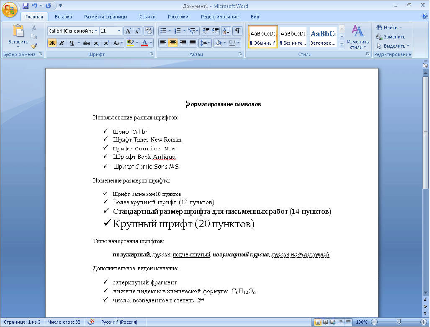The width and height of the screenshot is (430, 327).
Task: Increase font size with grow font icon
Action: click(128, 31)
